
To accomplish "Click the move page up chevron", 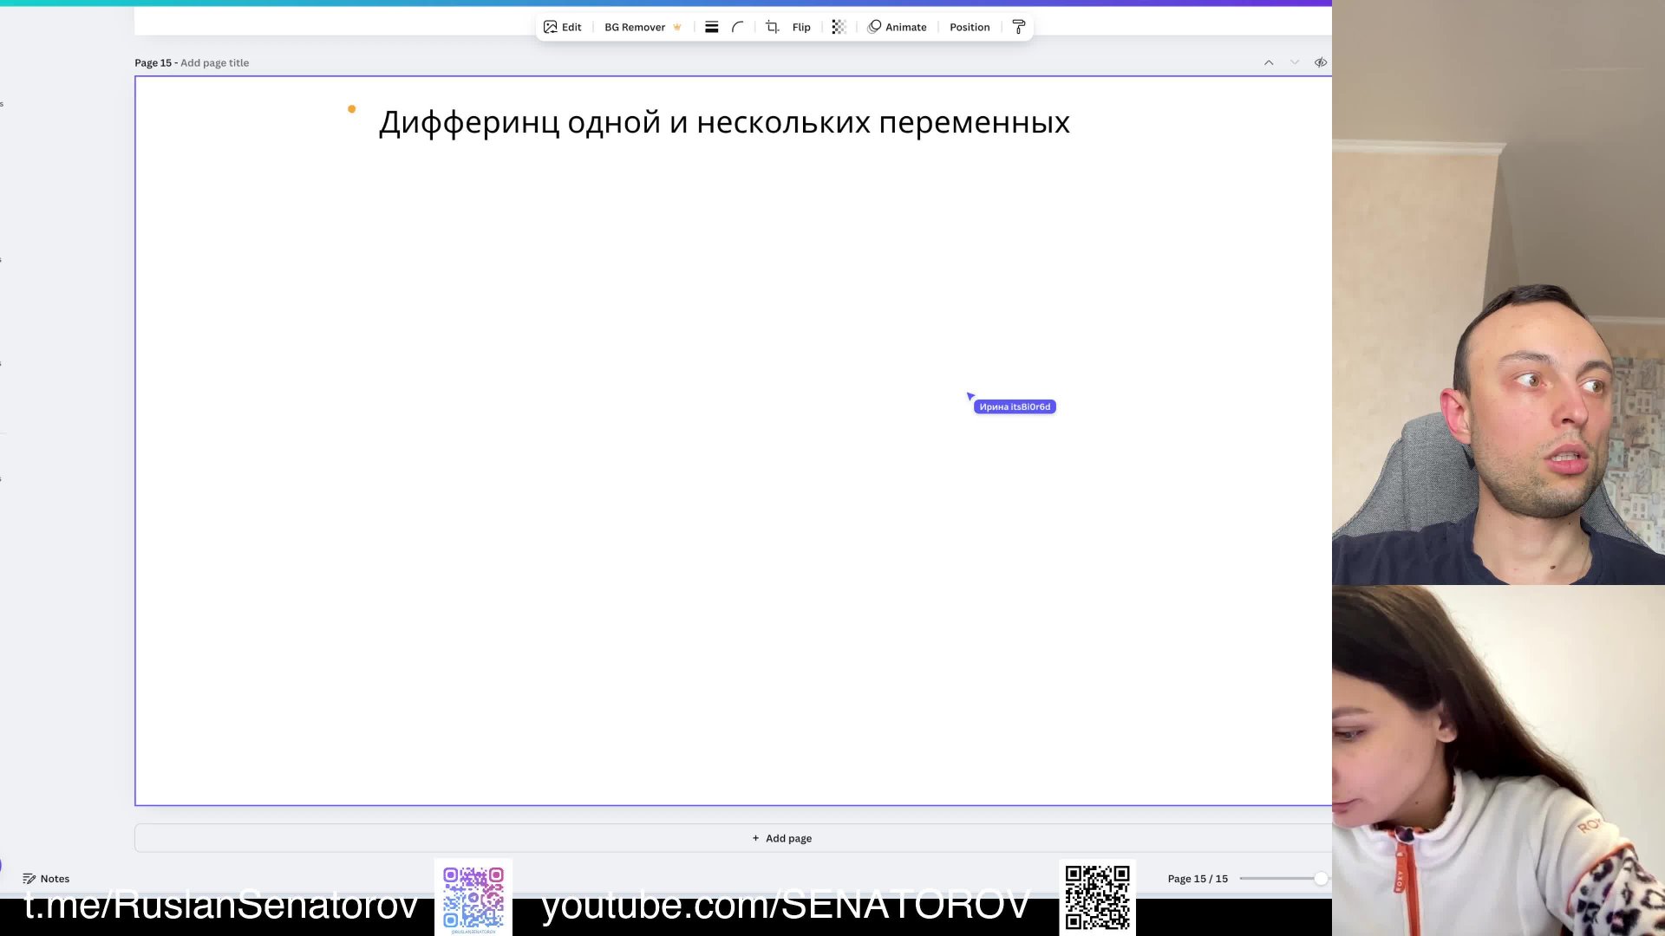I will 1269,62.
